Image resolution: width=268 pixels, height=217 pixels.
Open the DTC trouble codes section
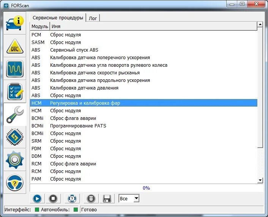coord(15,46)
